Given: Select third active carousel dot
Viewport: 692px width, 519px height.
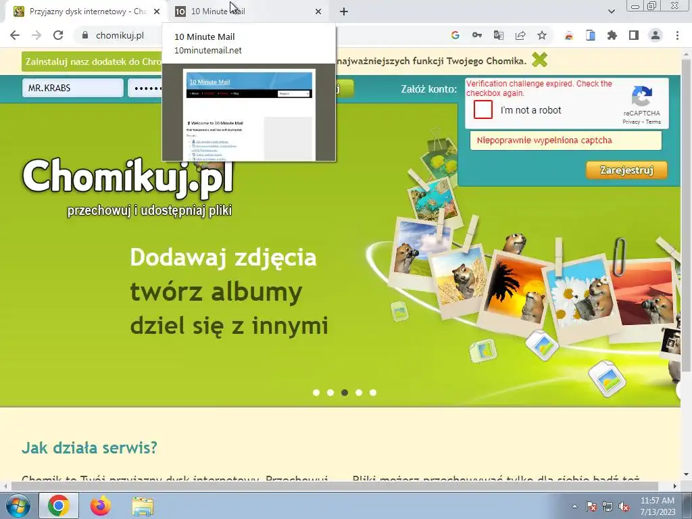Looking at the screenshot, I should (x=344, y=393).
